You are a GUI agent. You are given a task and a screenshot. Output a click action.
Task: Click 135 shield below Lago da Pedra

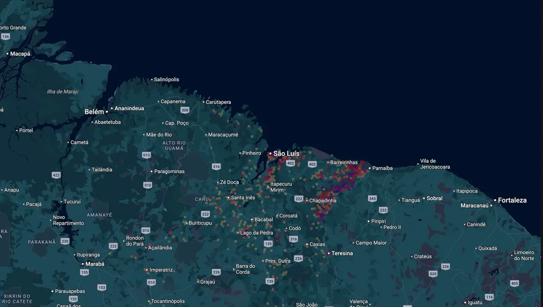[x=268, y=244]
